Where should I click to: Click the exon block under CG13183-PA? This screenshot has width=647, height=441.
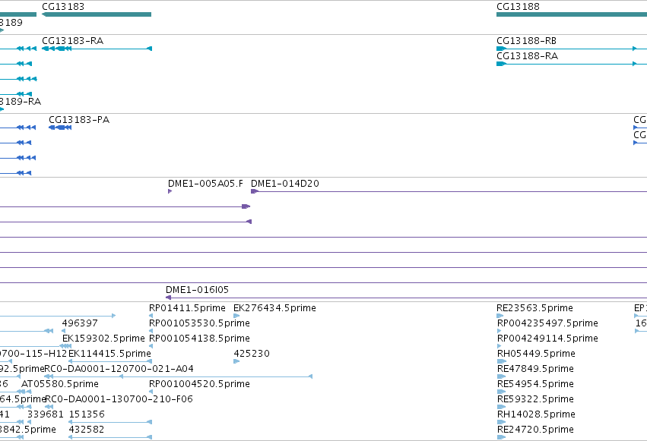[61, 128]
